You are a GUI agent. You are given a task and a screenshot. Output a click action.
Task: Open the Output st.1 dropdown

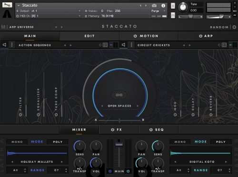point(49,11)
